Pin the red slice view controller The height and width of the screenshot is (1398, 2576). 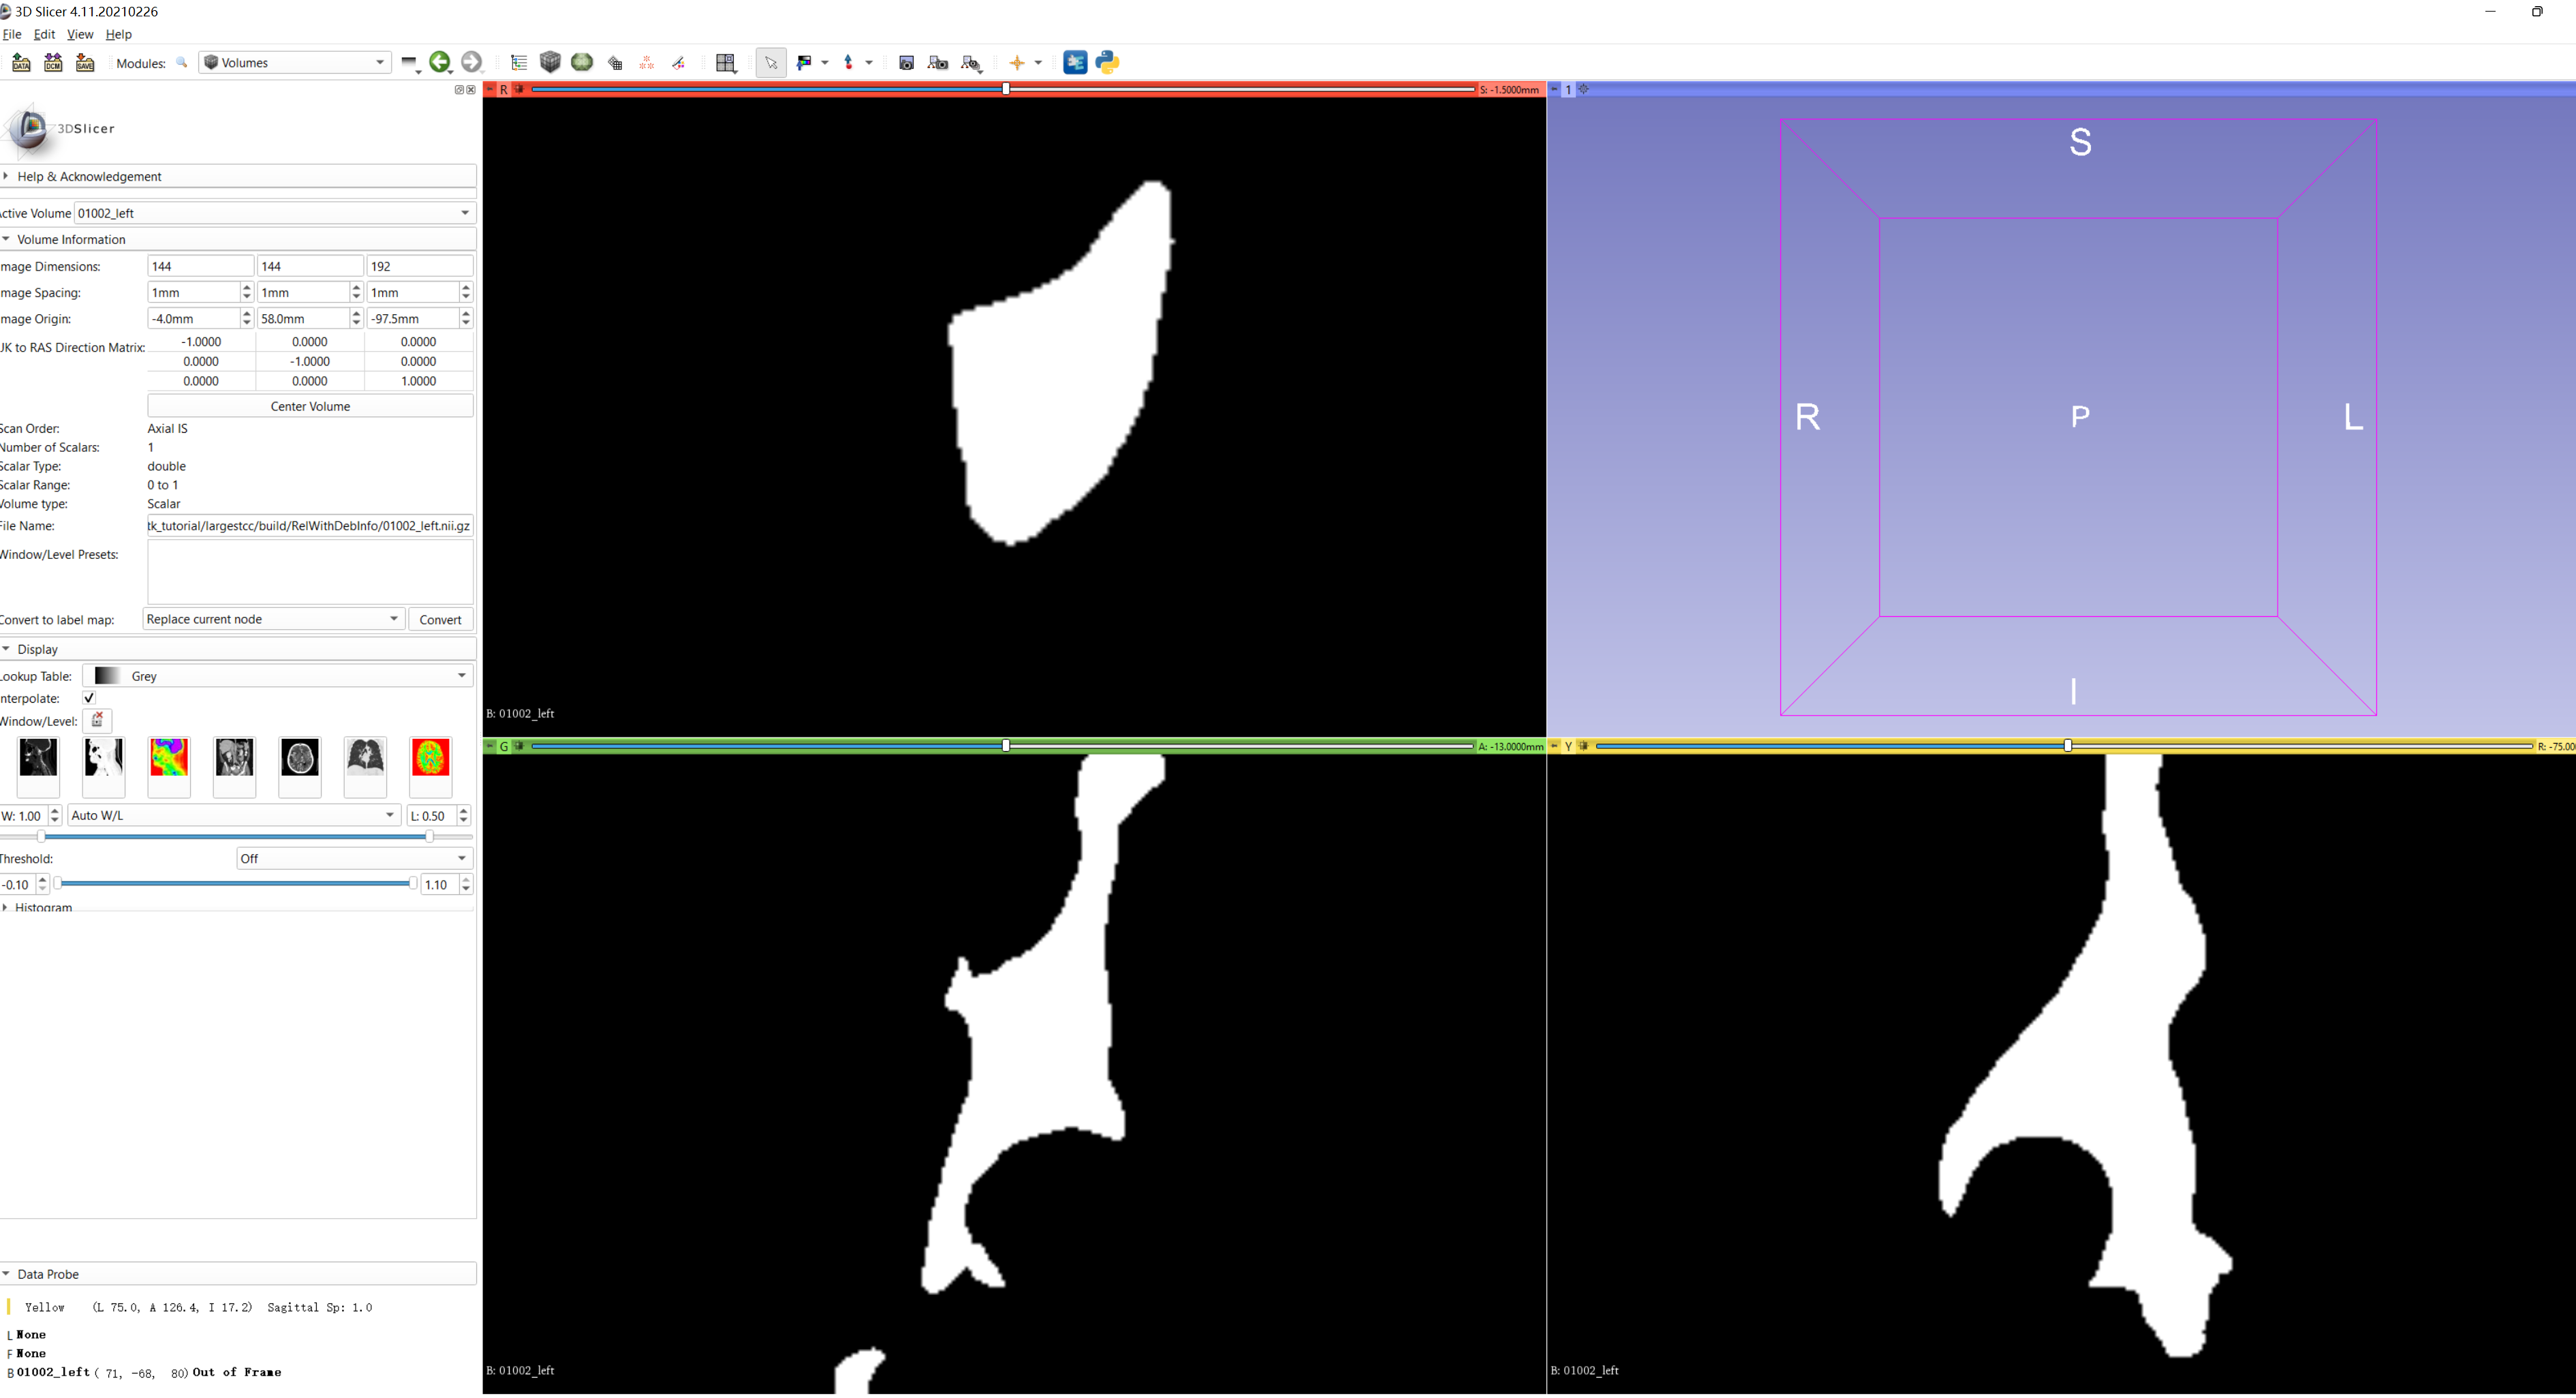(x=490, y=89)
